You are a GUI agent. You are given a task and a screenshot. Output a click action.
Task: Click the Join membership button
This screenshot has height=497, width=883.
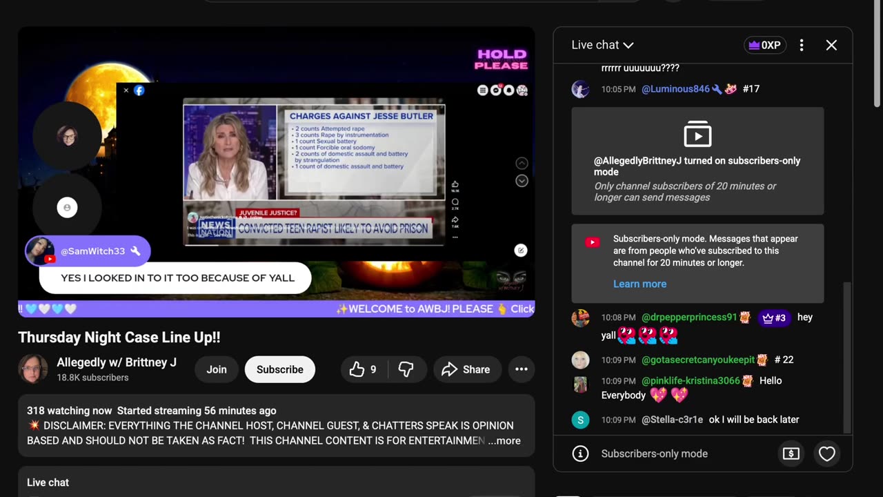[217, 369]
